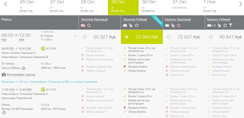The width and height of the screenshot is (244, 118).
Task: Show earlier dates with the left arrow
Action: (6, 4)
